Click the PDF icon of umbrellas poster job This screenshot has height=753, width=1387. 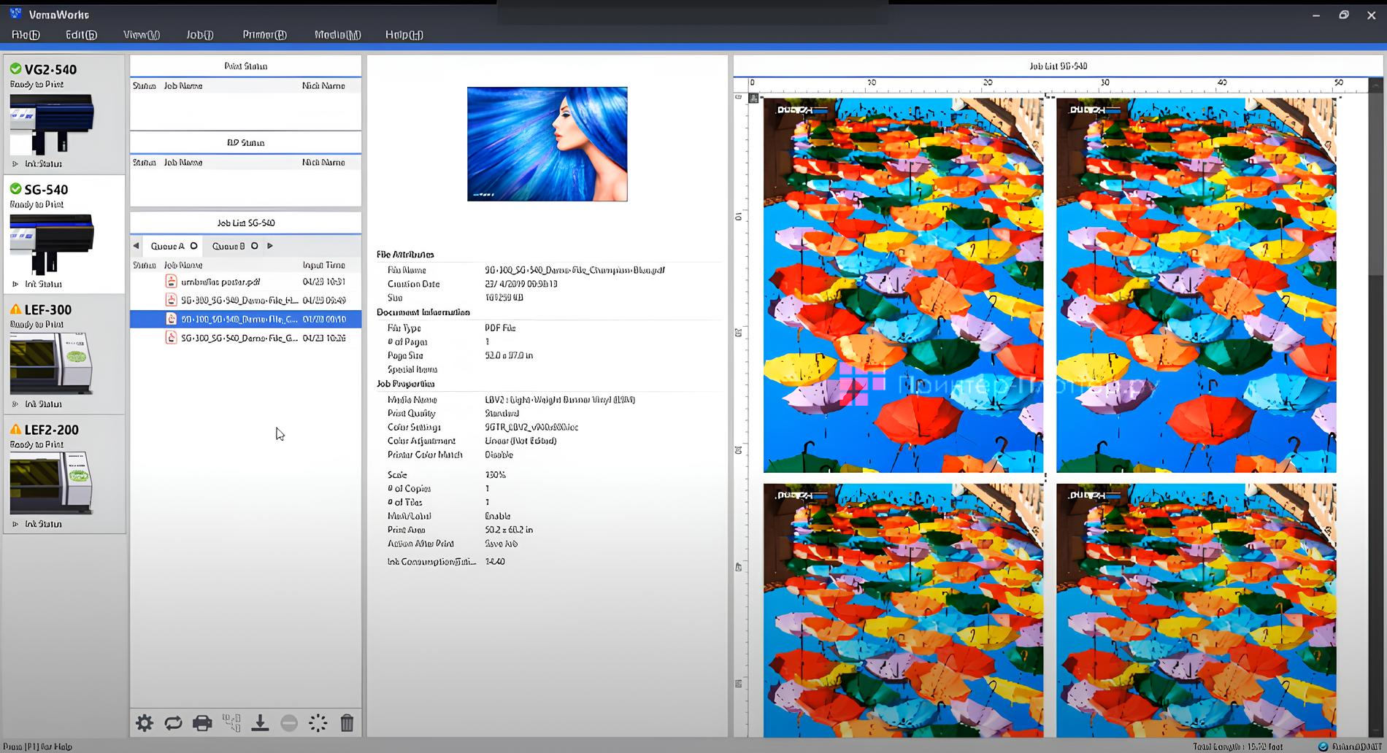click(x=171, y=282)
